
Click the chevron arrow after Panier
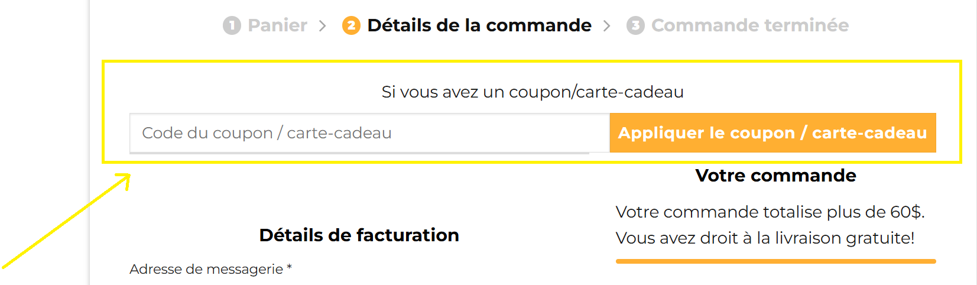[x=322, y=25]
